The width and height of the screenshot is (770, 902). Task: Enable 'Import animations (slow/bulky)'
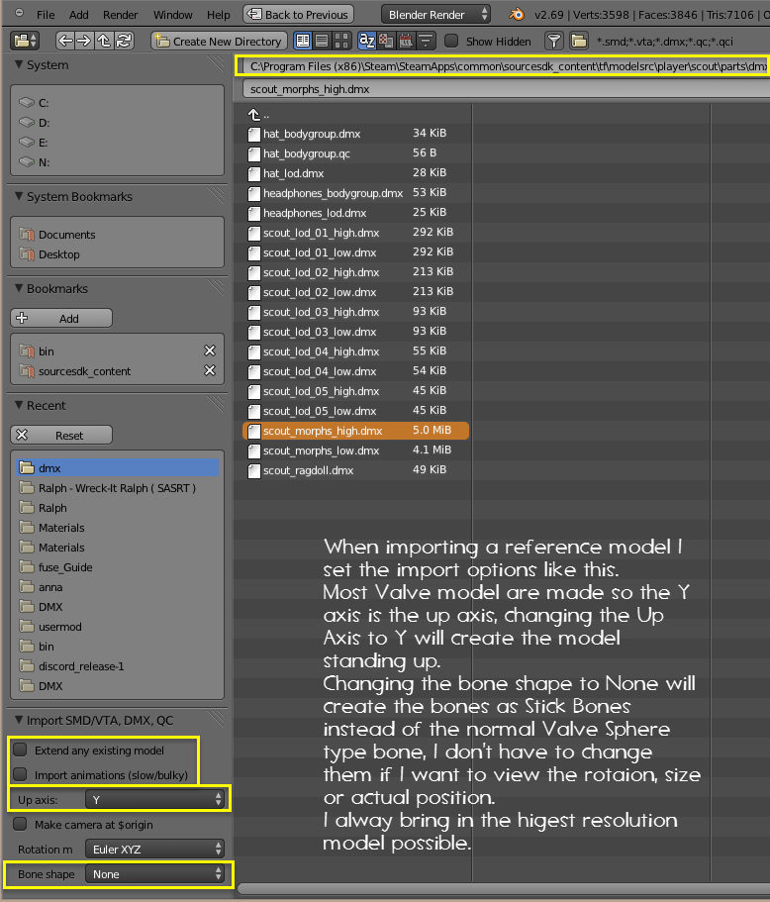click(x=20, y=774)
